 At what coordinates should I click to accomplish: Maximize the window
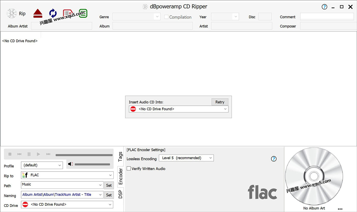(342, 7)
